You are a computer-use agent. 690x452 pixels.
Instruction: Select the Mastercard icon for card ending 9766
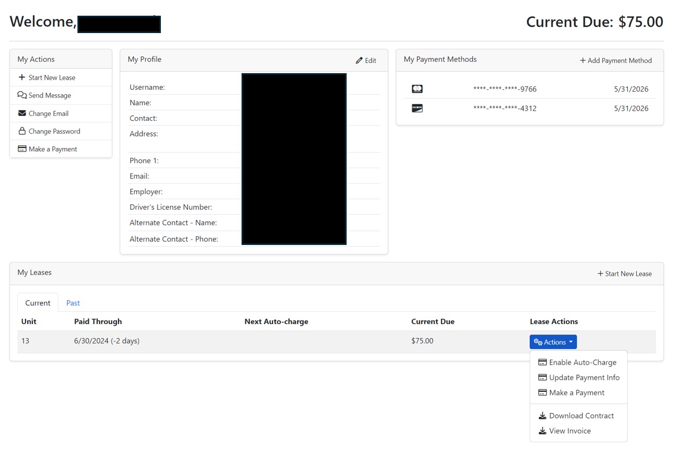(x=417, y=89)
